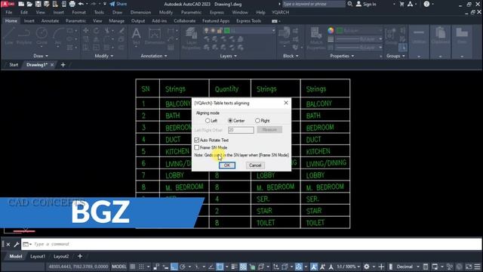Click the Save icon in quick access toolbar

pyautogui.click(x=38, y=4)
